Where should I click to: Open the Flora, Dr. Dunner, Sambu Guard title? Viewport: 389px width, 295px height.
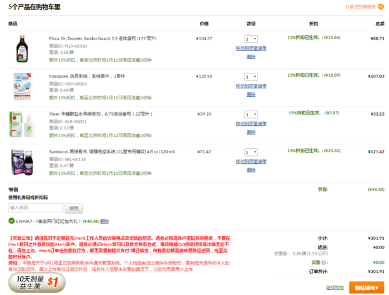pos(102,38)
